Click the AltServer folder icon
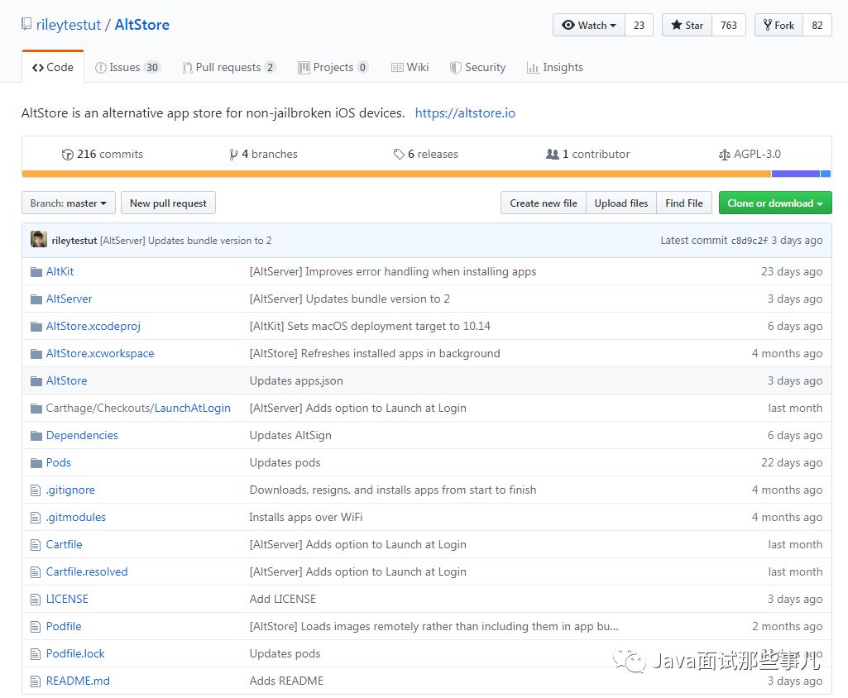The height and width of the screenshot is (698, 848). pos(36,299)
